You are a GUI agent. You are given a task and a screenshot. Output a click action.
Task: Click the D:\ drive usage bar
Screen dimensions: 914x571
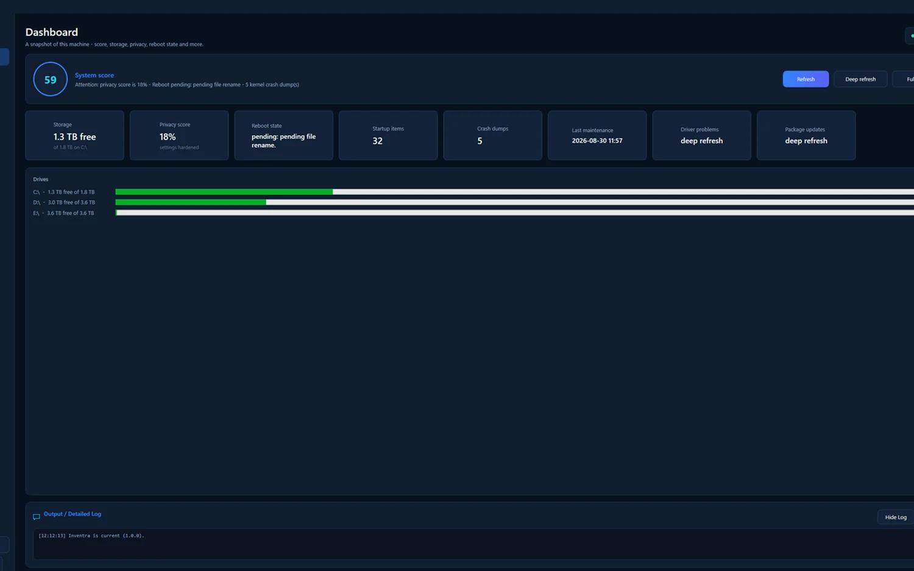click(x=515, y=202)
